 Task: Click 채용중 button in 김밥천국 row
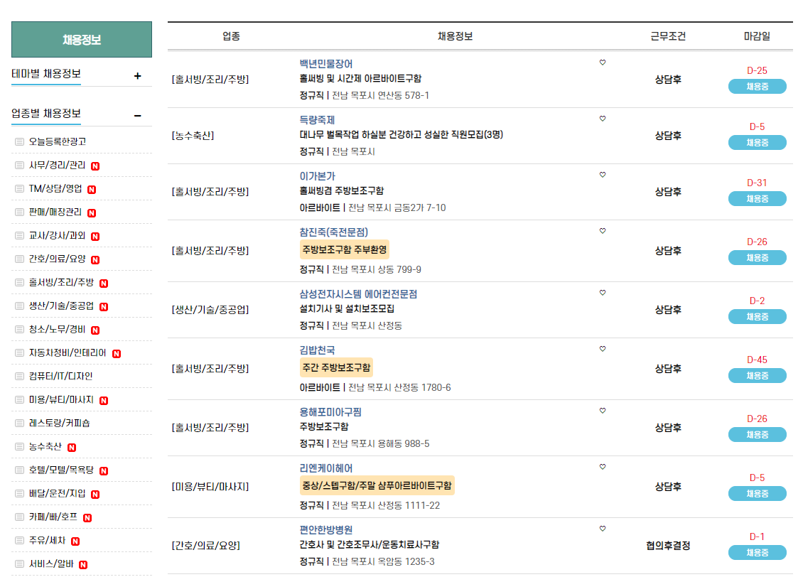pyautogui.click(x=757, y=376)
